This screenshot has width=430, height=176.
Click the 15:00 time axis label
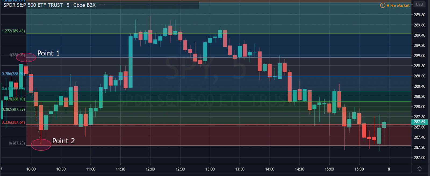pos(329,169)
